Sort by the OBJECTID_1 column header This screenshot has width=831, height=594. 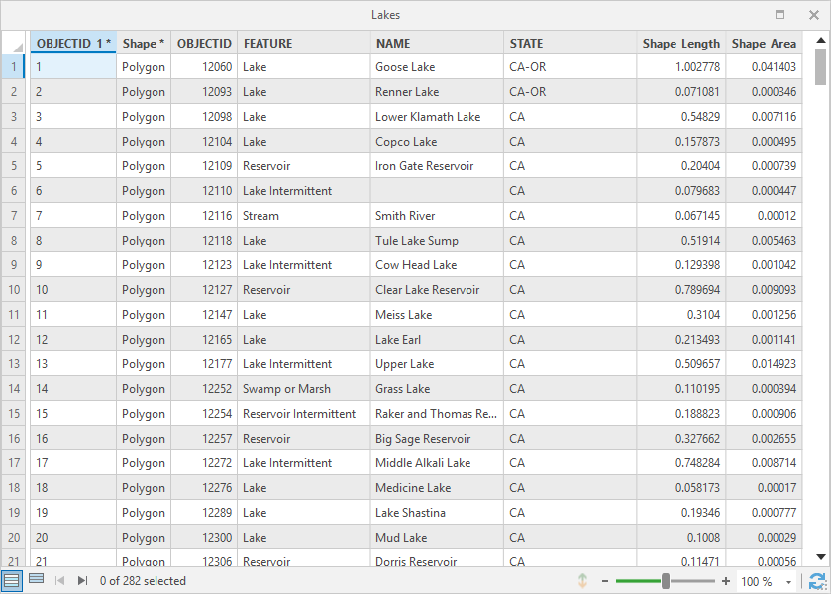pos(73,43)
